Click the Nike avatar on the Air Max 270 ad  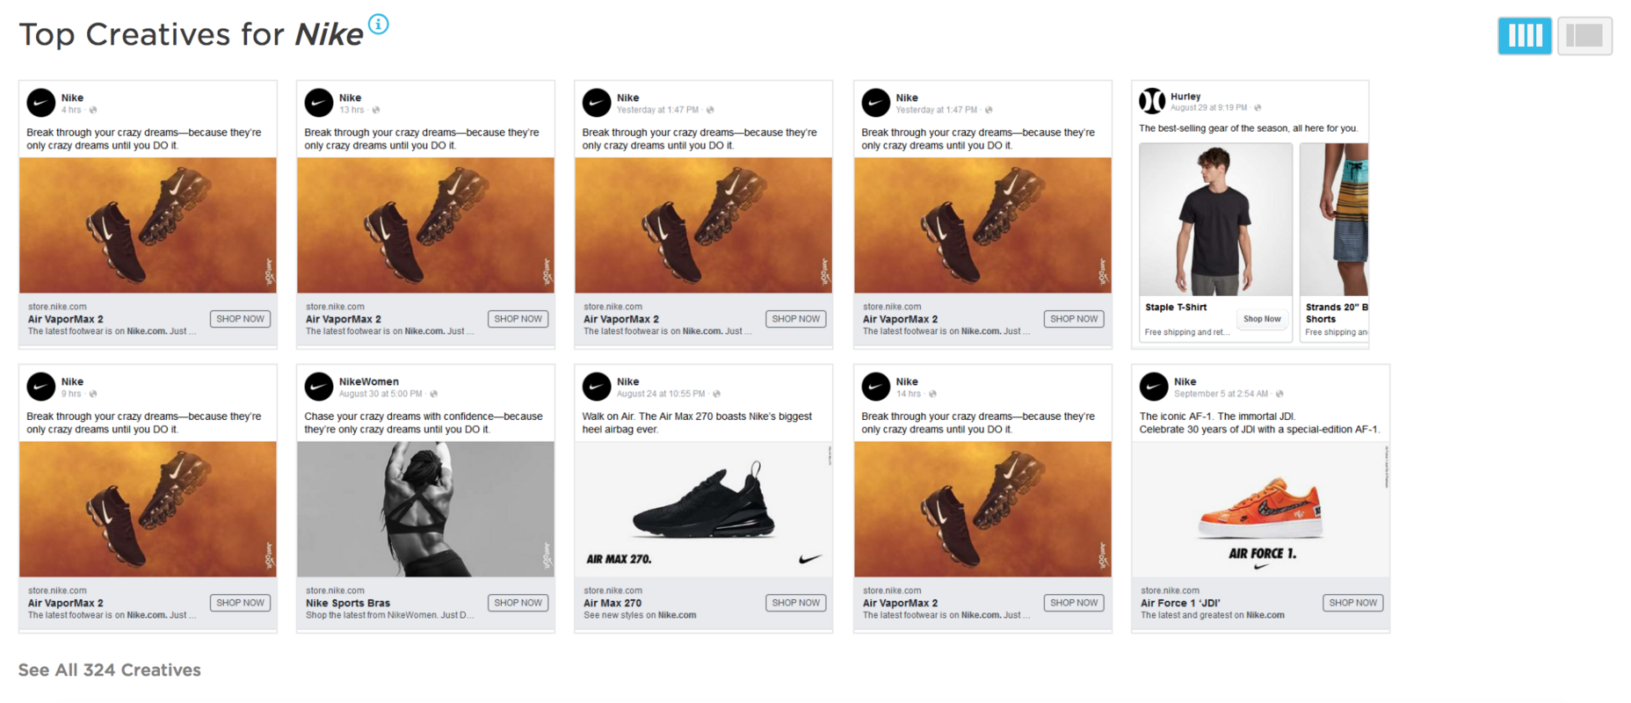[x=596, y=386]
